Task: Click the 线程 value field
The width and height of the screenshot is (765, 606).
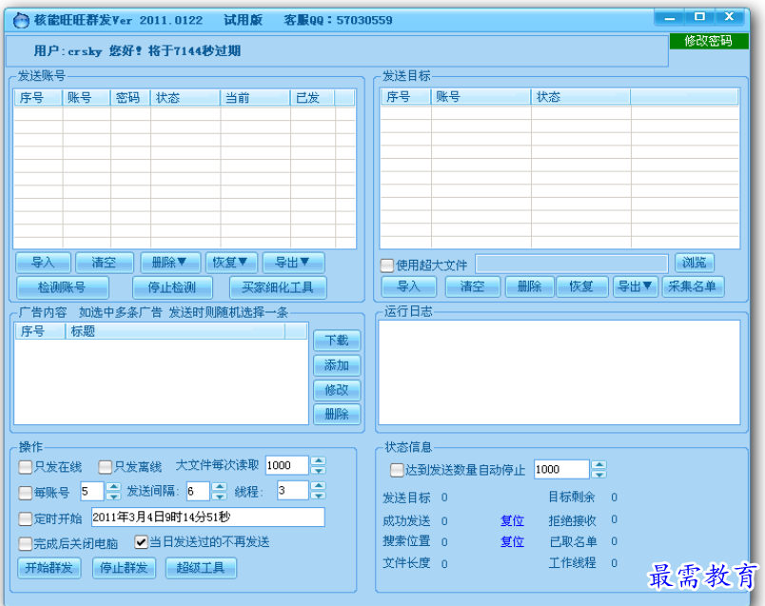Action: click(x=293, y=490)
